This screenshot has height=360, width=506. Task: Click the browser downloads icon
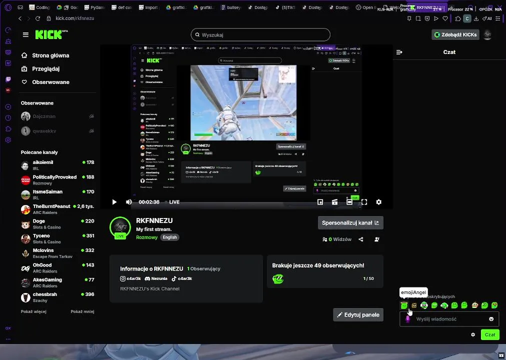coord(476,18)
